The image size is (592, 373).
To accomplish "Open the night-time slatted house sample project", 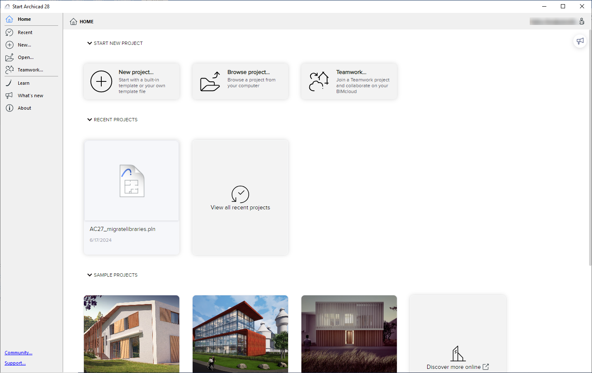I will [349, 334].
